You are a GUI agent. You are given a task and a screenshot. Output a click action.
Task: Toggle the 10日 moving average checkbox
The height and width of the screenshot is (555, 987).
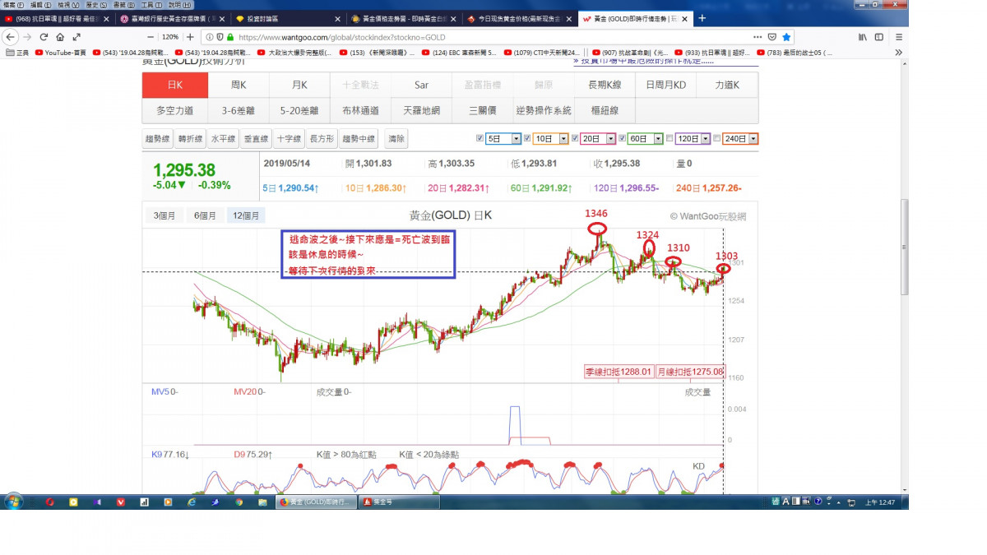tap(528, 138)
